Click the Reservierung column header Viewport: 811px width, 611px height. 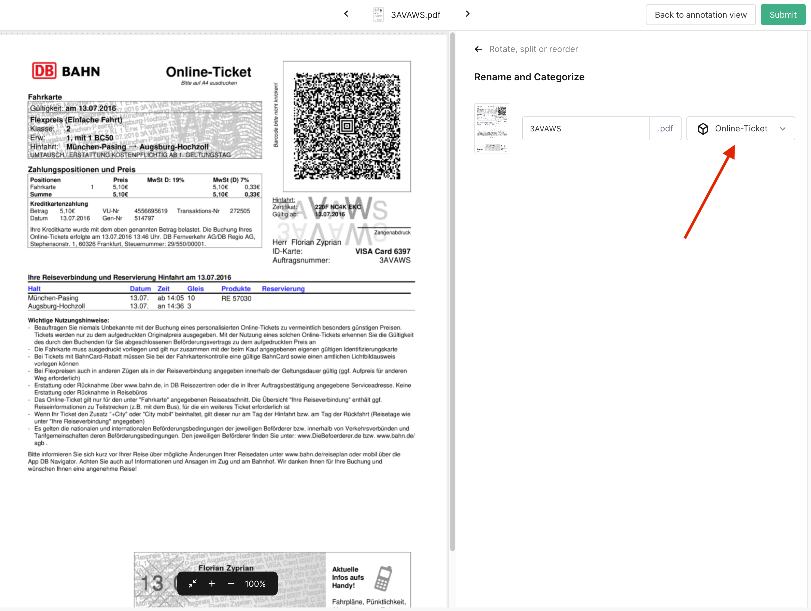tap(283, 289)
